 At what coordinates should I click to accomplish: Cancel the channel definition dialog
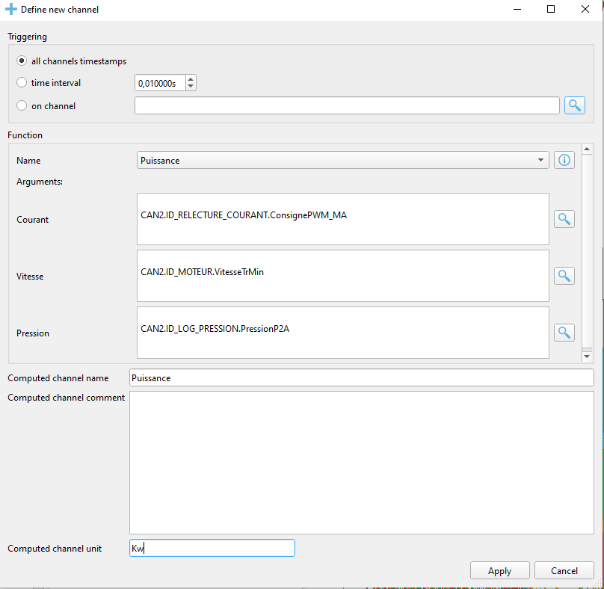click(564, 570)
